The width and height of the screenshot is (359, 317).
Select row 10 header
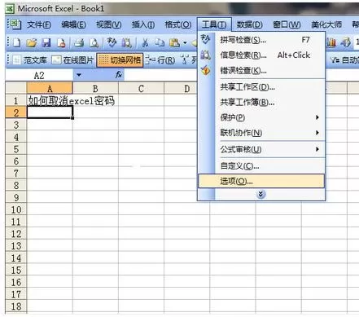point(16,209)
